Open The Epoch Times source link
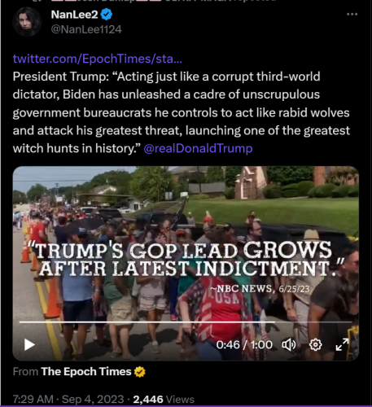This screenshot has height=407, width=372. [x=86, y=372]
